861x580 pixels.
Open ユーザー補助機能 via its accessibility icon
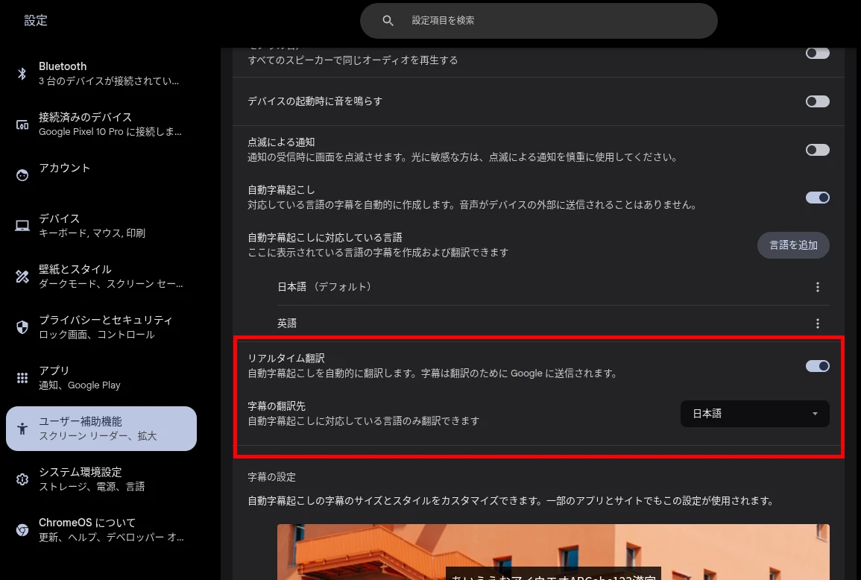click(22, 428)
